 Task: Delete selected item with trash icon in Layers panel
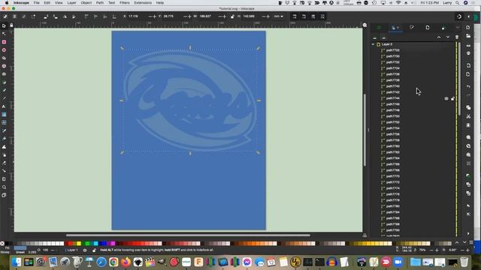pyautogui.click(x=457, y=37)
